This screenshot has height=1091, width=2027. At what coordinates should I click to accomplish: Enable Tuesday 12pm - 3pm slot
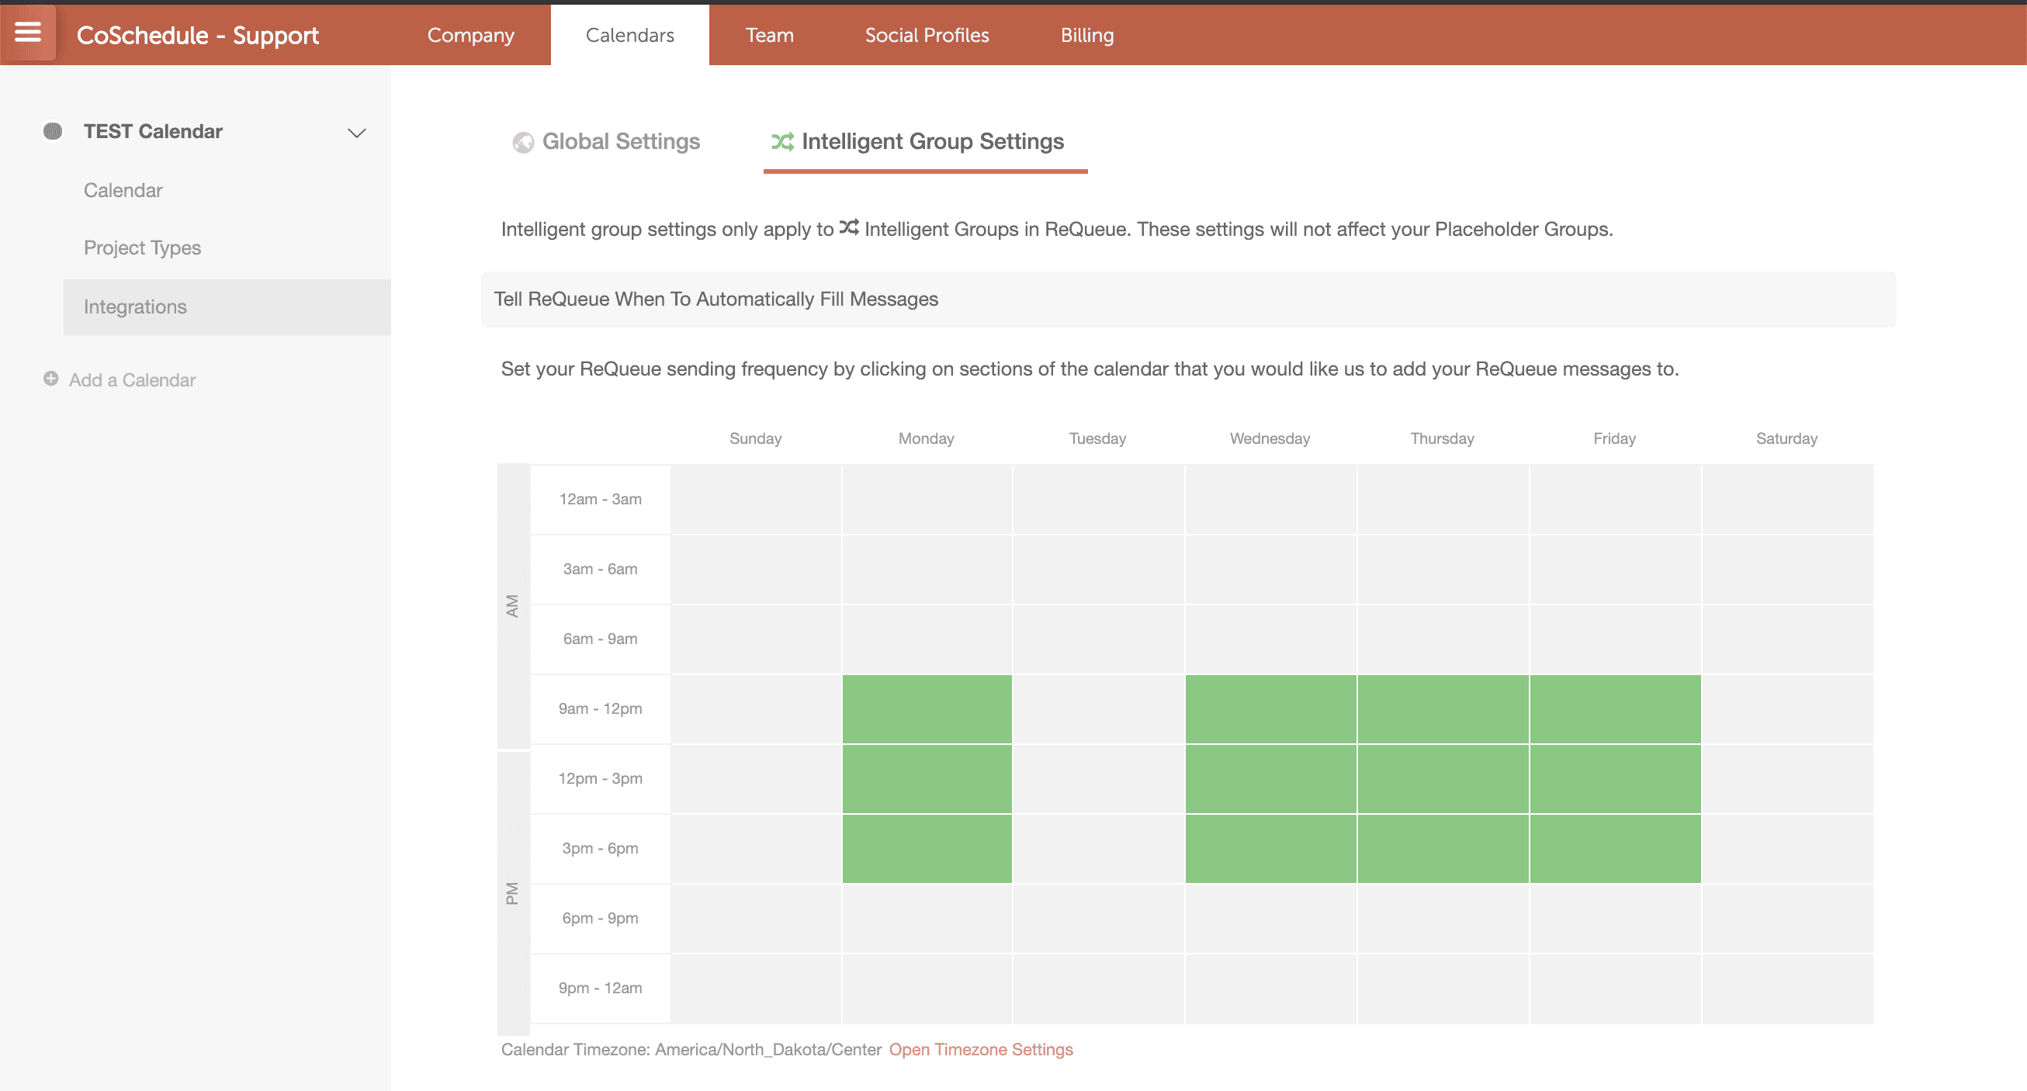coord(1099,779)
